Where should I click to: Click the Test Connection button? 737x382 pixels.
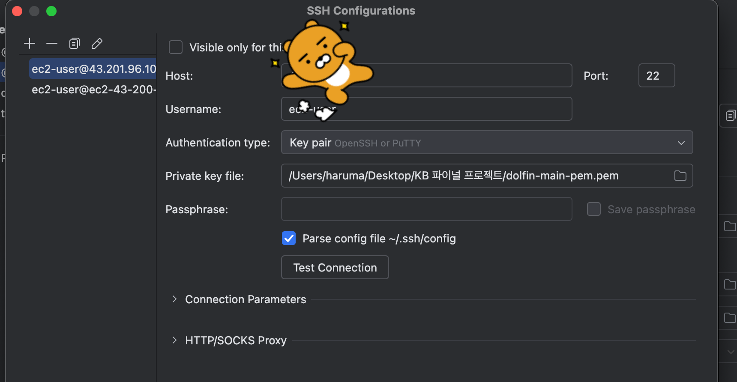tap(335, 267)
